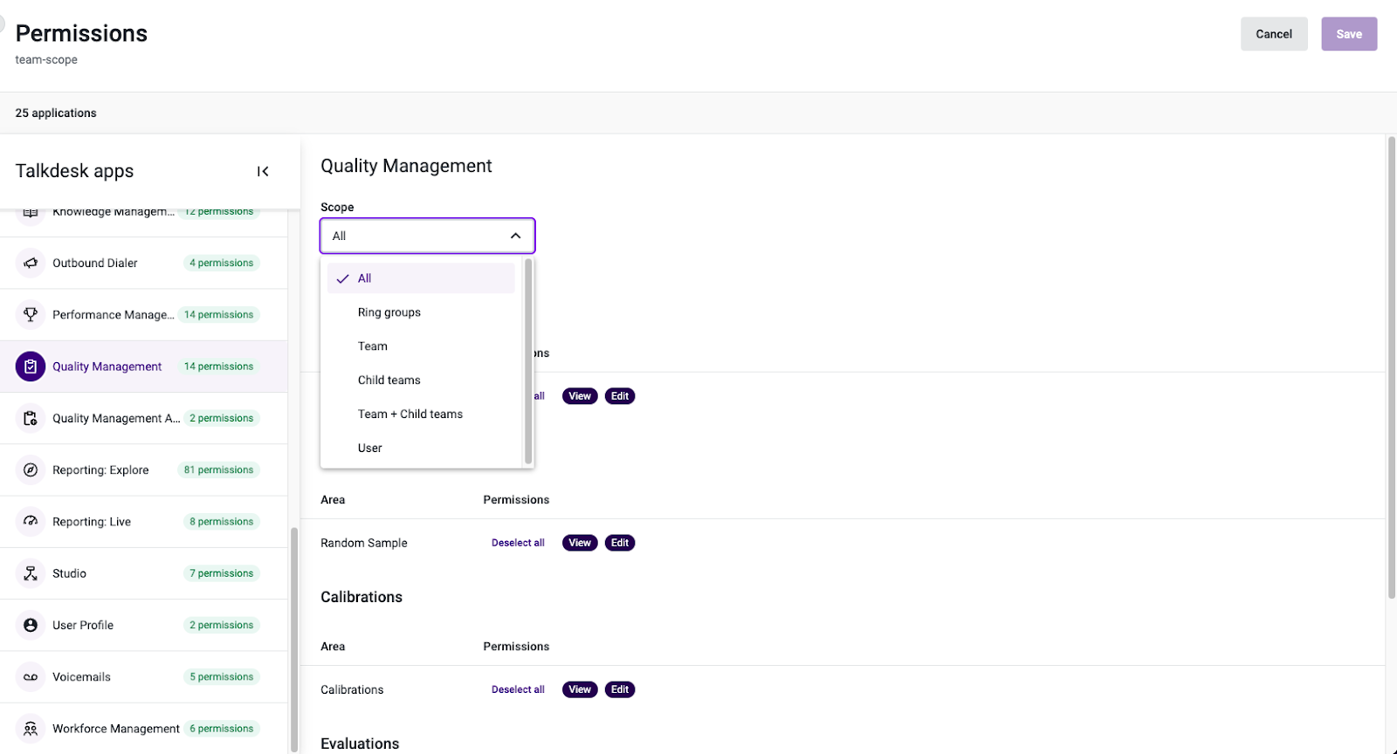Click the 81 permissions badge

click(219, 470)
